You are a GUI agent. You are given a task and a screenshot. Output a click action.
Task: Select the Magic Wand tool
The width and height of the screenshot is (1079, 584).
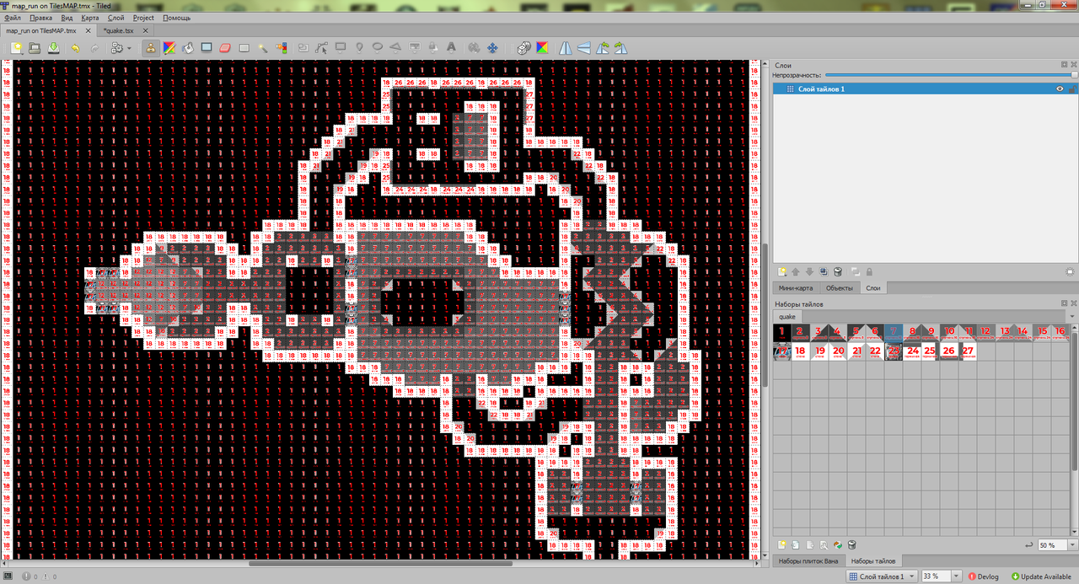point(263,48)
